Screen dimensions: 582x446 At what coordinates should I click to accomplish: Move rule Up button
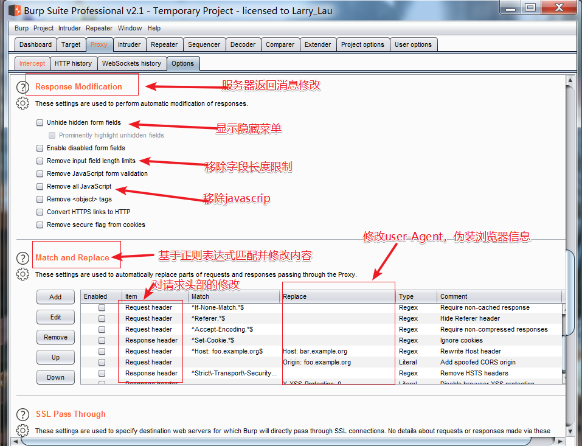click(x=56, y=357)
